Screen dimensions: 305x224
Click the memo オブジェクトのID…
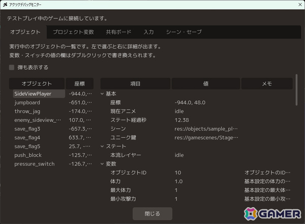[x=267, y=173]
